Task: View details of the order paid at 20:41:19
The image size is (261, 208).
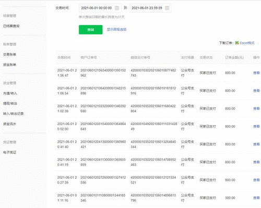Action: [x=256, y=162]
